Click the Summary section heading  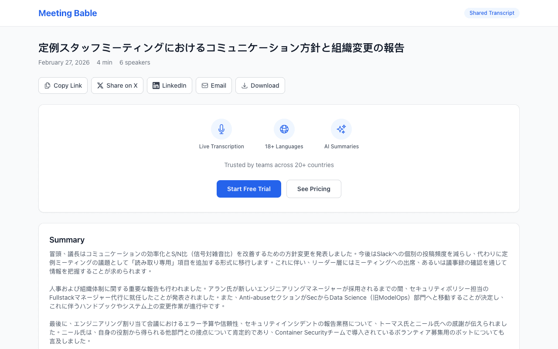click(x=67, y=240)
